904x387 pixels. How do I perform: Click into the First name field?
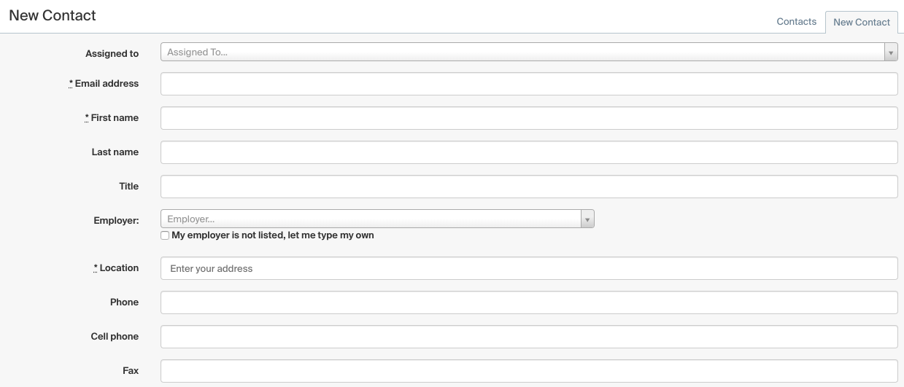[529, 118]
